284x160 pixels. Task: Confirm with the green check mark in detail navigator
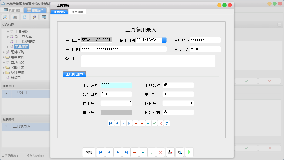[154, 123]
